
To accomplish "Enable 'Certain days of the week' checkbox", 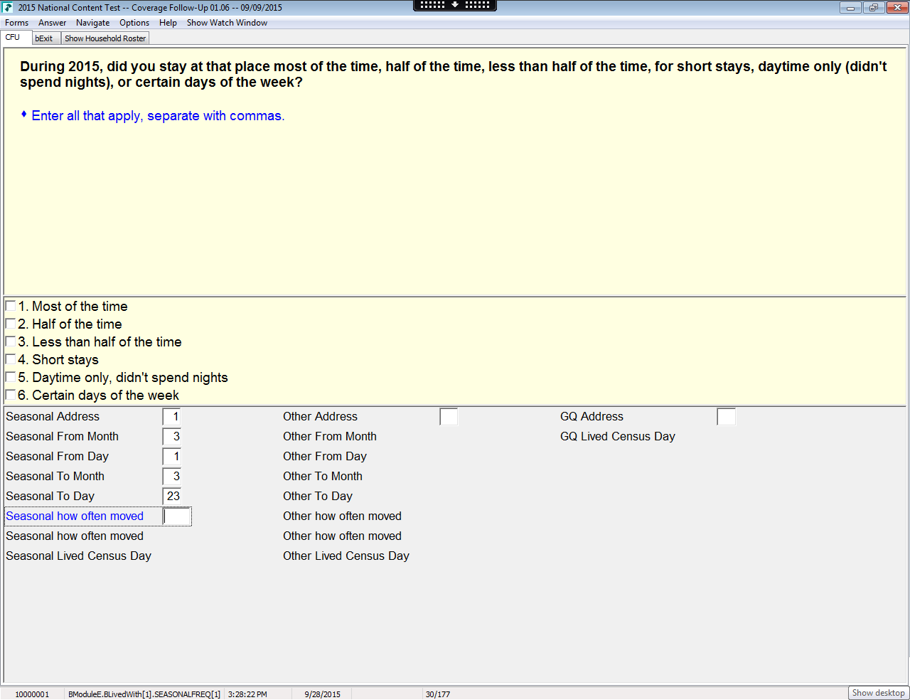I will click(x=11, y=395).
